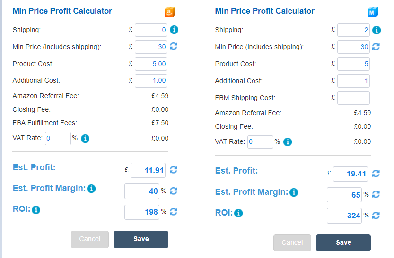
Task: Click info icon beside Est. Profit Margin 65
Action: [x=294, y=192]
